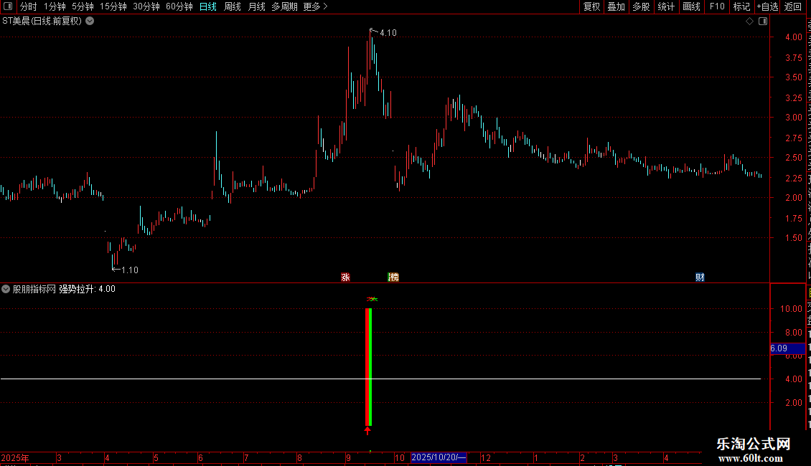The image size is (811, 466).
Task: Click the 叠加 overlay button
Action: [616, 6]
